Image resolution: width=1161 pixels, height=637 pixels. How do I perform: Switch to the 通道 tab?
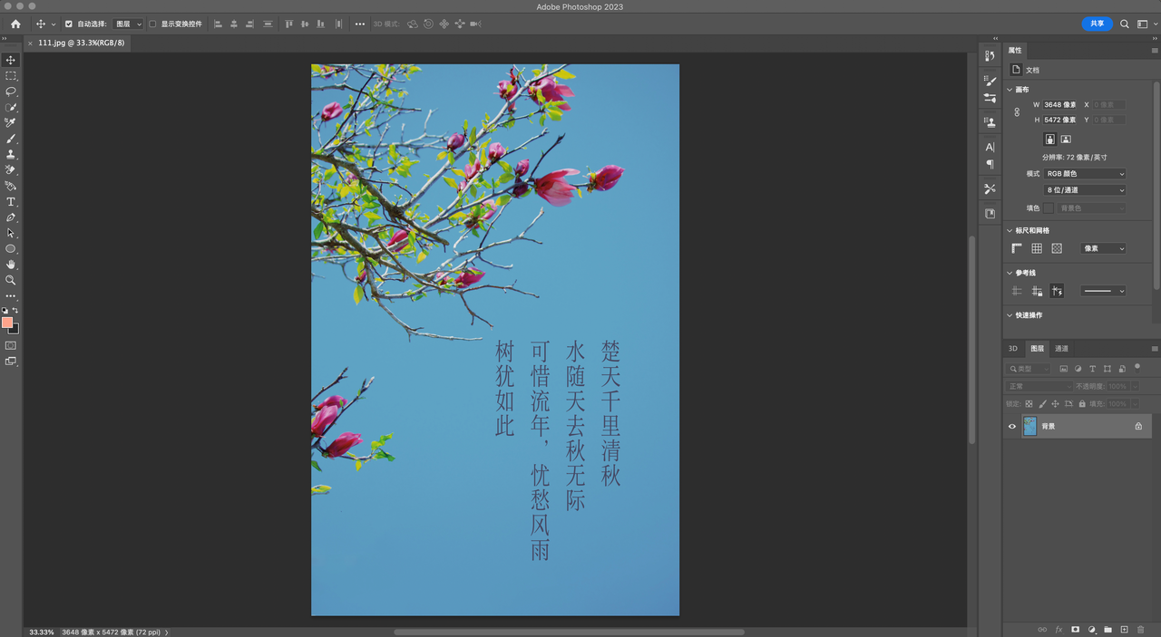point(1061,349)
